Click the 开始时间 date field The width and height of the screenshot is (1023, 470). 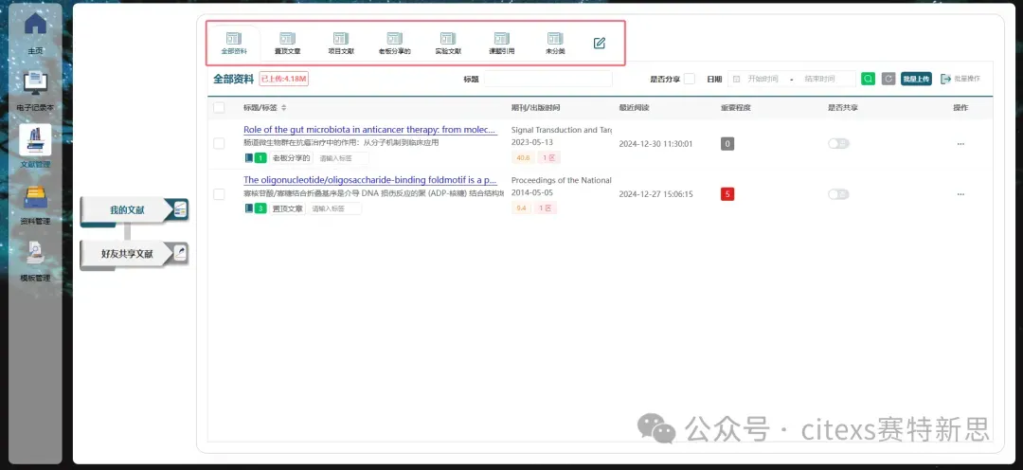(763, 79)
